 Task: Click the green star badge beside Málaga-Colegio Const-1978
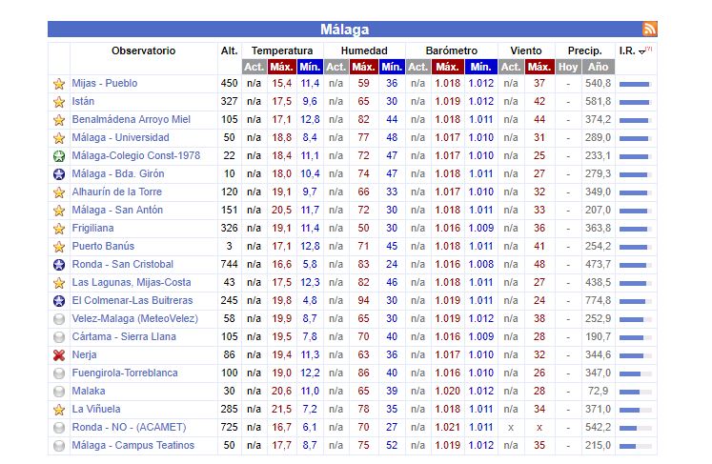(59, 156)
